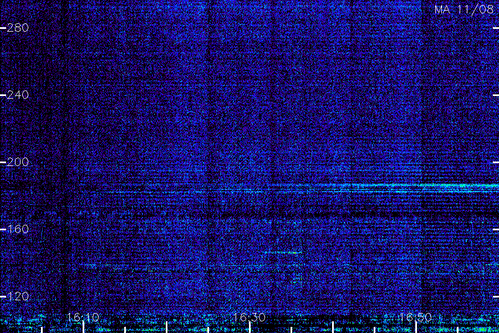Click the 120 frequency axis label

click(18, 296)
